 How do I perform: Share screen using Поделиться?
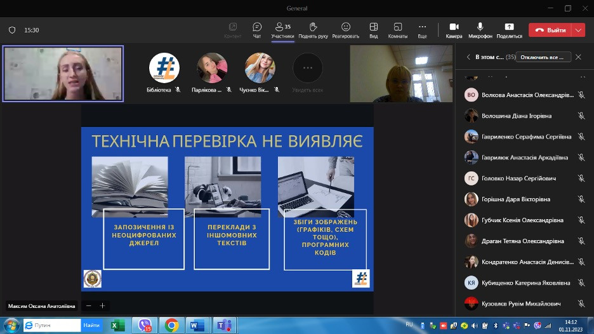click(x=509, y=30)
